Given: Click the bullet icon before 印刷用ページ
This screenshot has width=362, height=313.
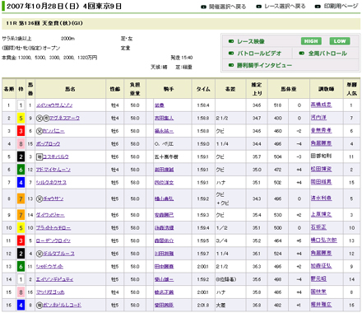Looking at the screenshot, I should tap(318, 7).
